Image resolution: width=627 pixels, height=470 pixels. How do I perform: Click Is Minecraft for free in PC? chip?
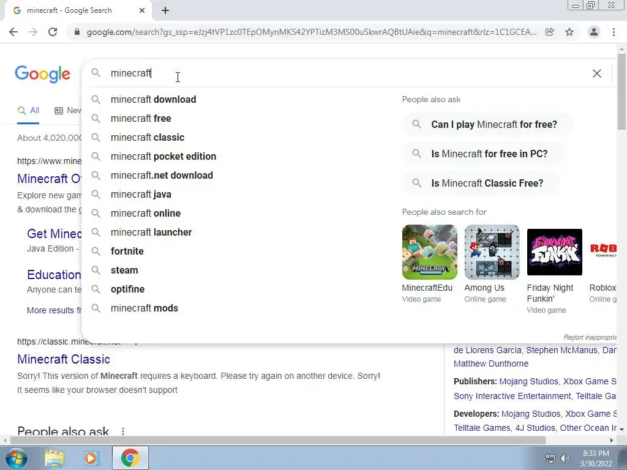pos(483,154)
